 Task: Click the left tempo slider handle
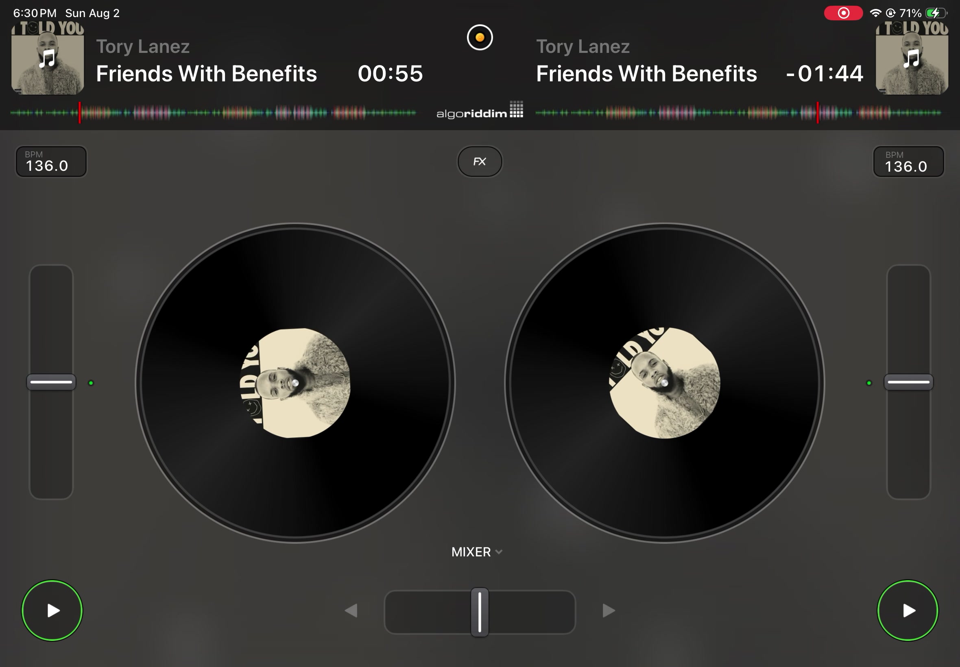coord(51,382)
